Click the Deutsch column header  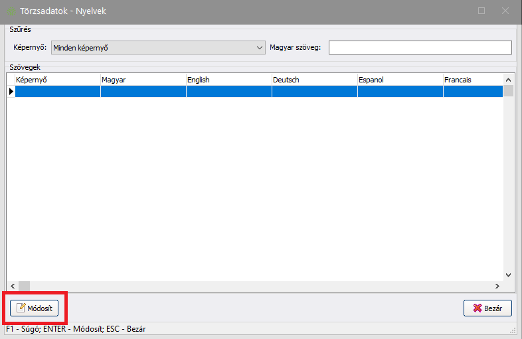click(x=314, y=80)
